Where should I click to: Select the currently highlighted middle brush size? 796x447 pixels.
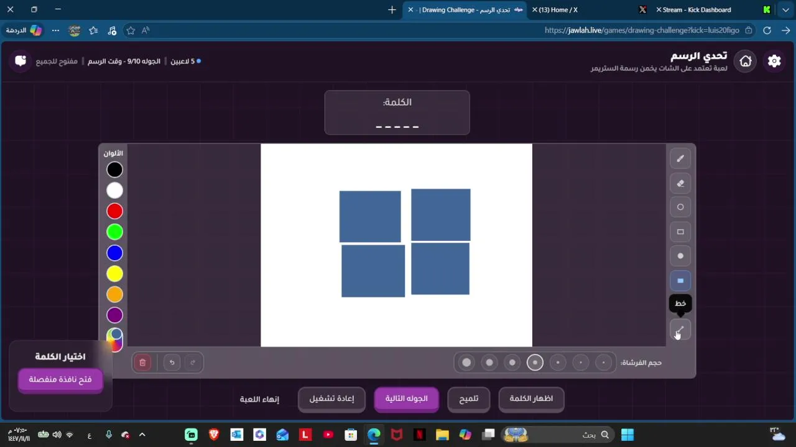point(535,363)
